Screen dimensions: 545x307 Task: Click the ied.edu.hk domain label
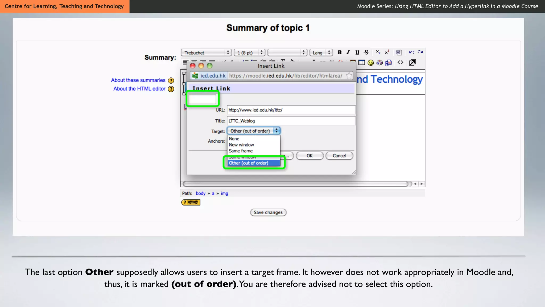point(213,76)
